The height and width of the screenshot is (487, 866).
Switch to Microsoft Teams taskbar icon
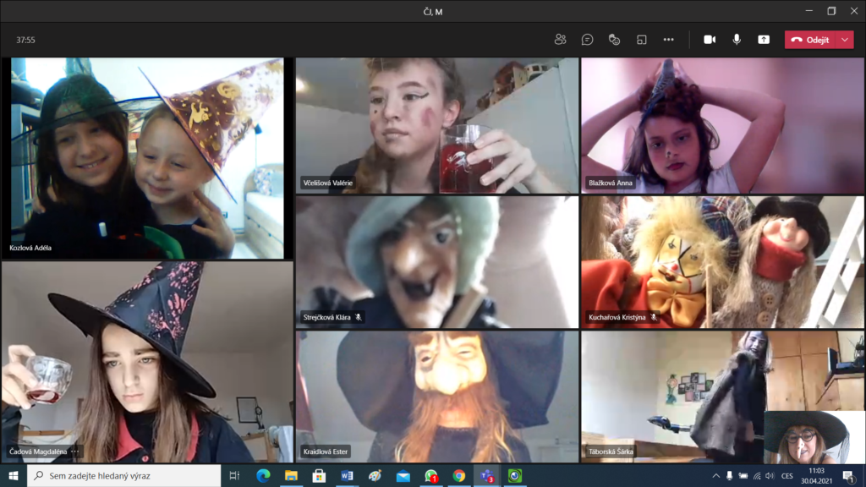pos(487,475)
